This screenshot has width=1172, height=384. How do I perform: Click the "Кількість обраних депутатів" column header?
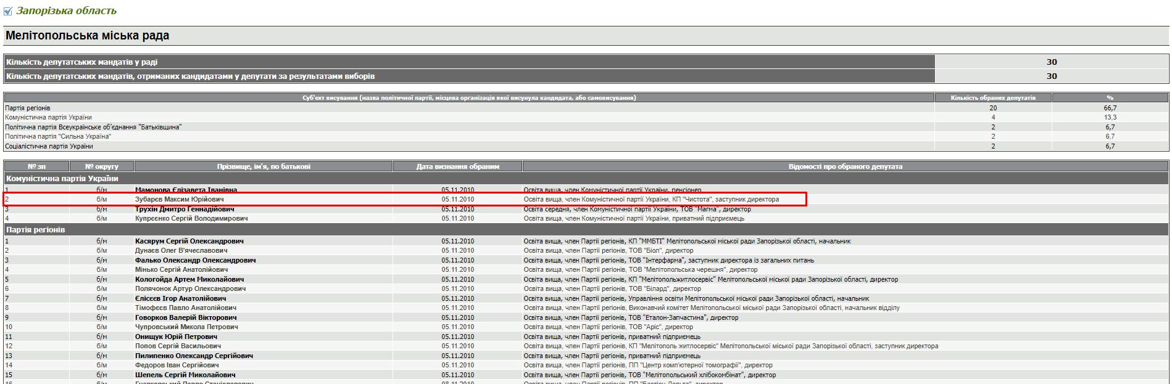992,97
